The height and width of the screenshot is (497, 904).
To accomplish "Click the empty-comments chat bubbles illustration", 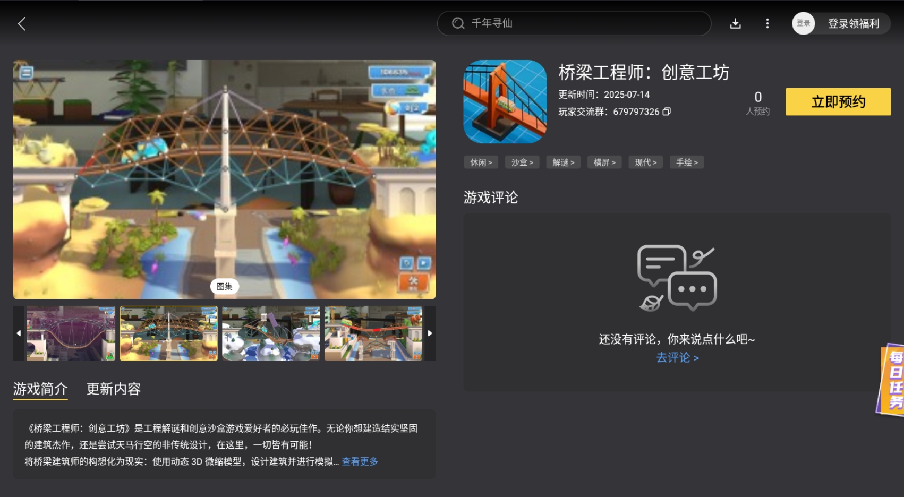I will click(677, 278).
